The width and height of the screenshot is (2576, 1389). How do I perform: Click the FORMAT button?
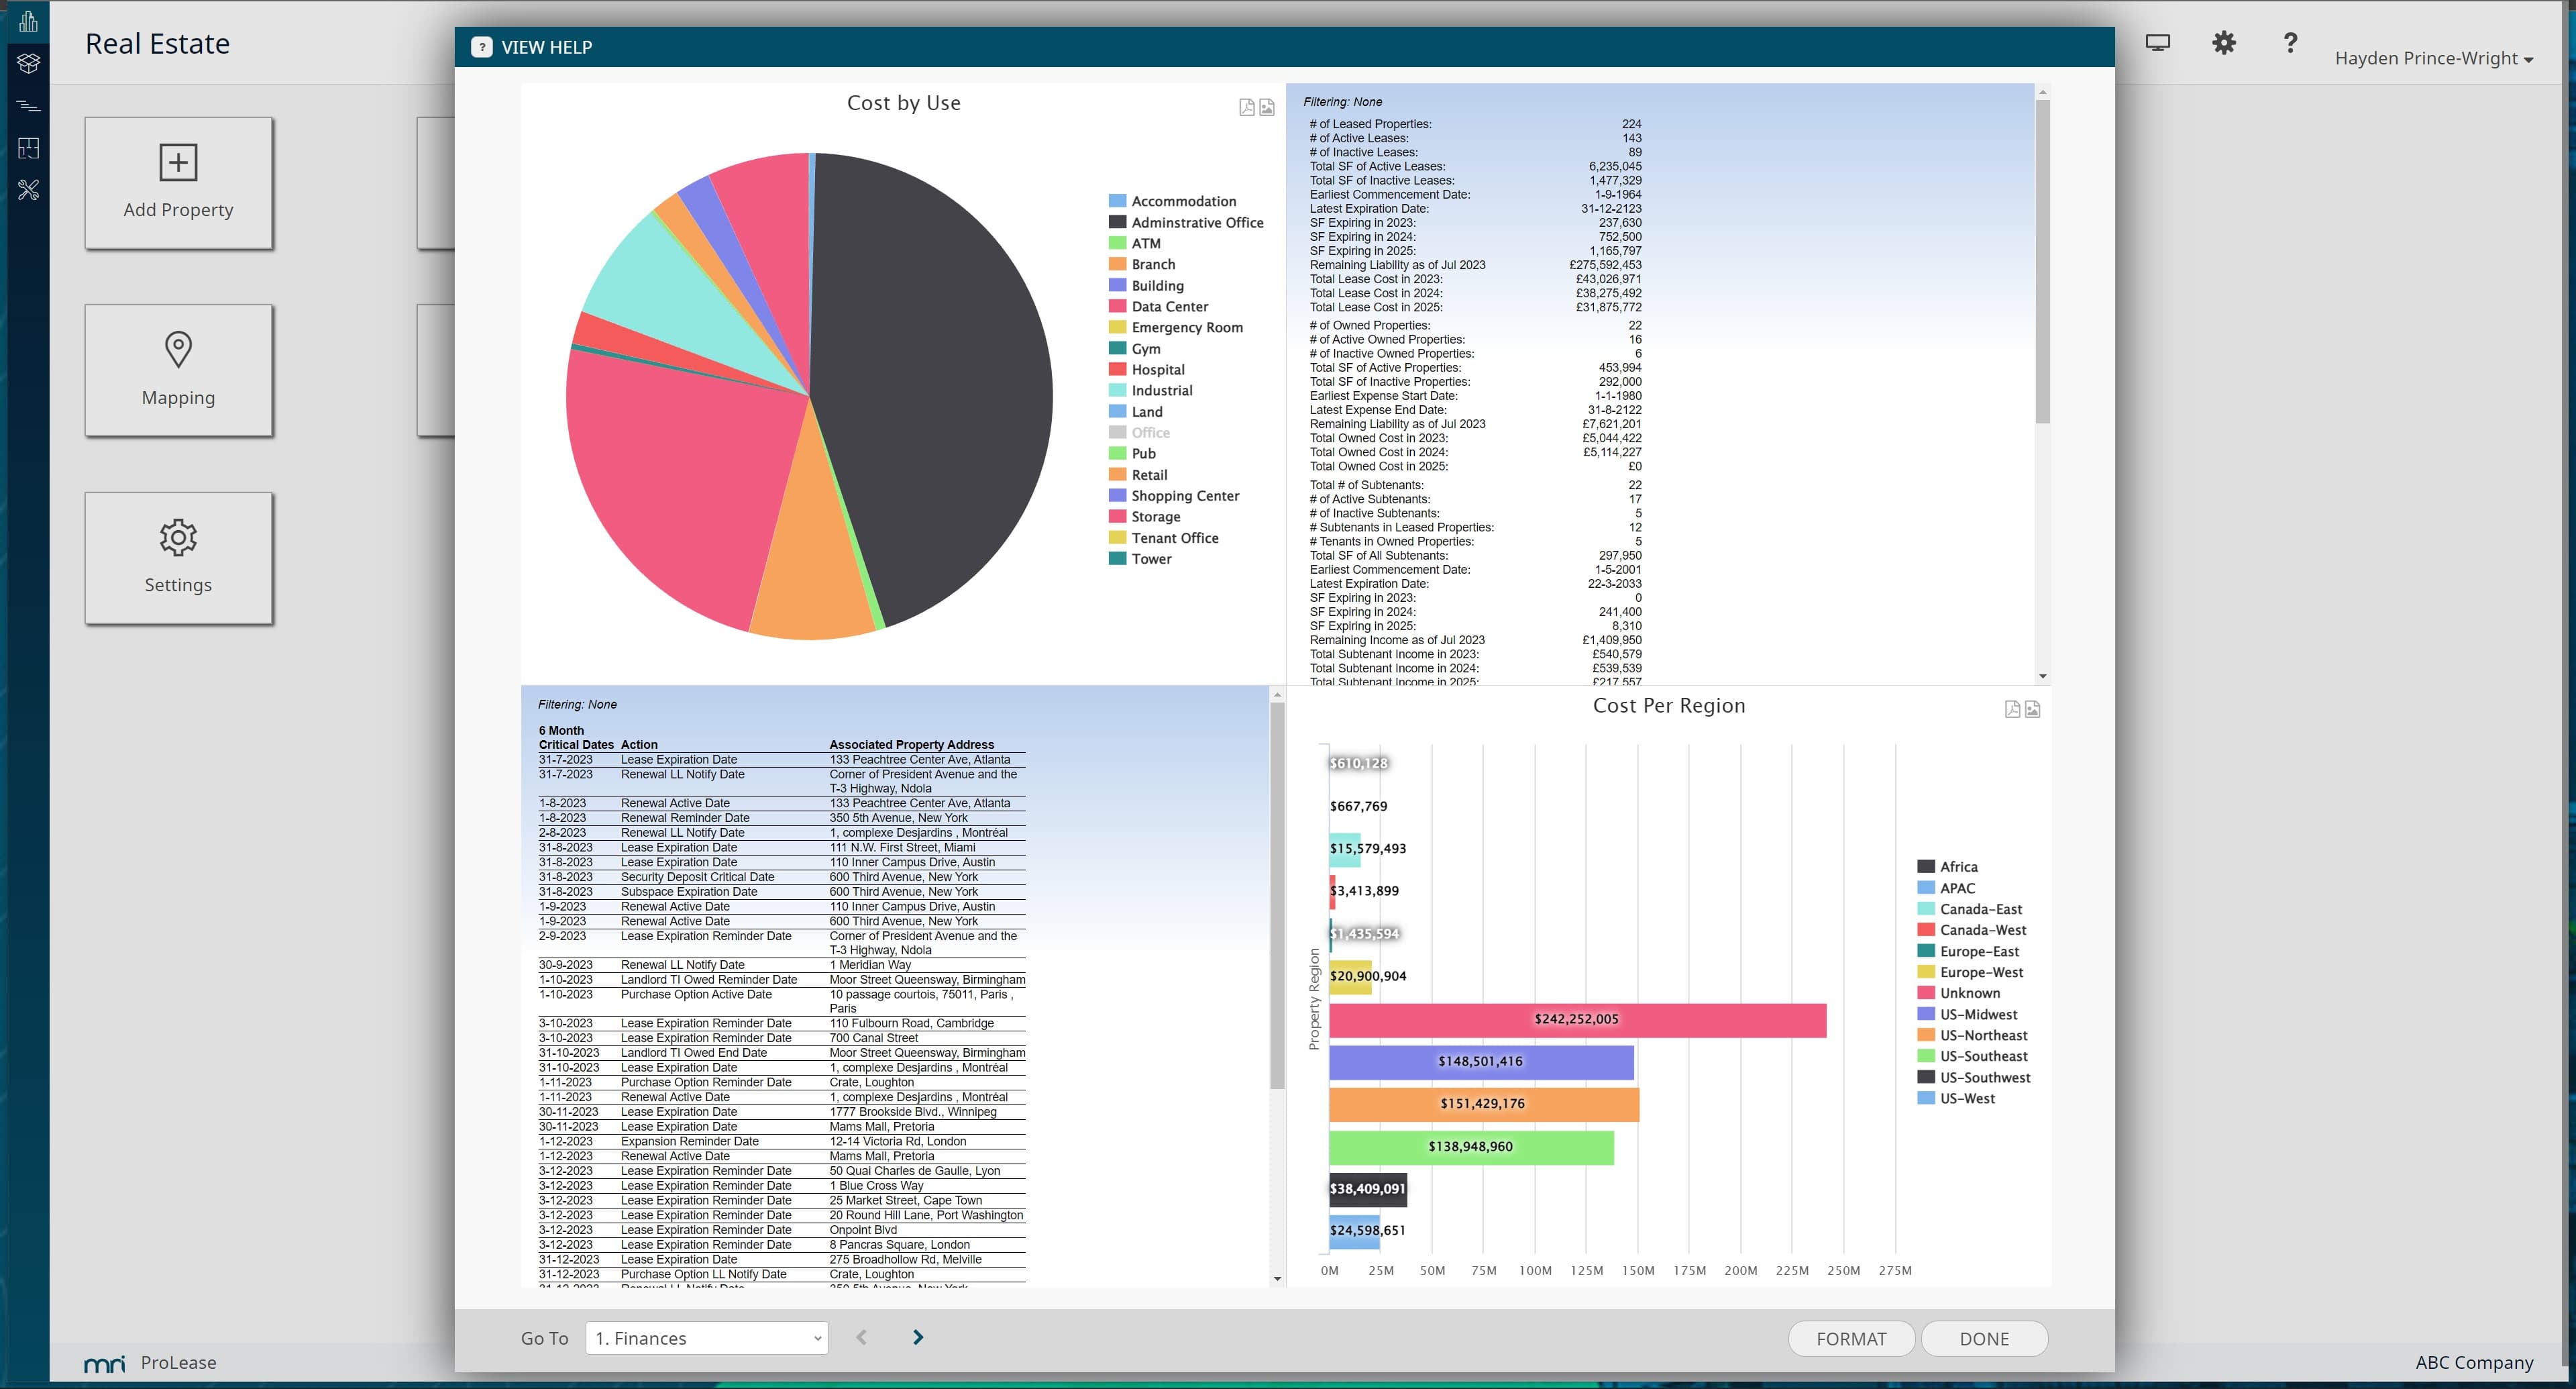pyautogui.click(x=1850, y=1339)
